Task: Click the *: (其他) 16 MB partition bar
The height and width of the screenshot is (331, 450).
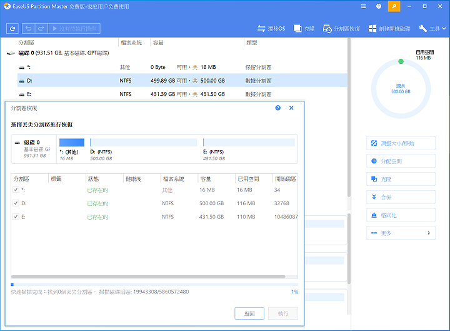Action: pos(72,143)
